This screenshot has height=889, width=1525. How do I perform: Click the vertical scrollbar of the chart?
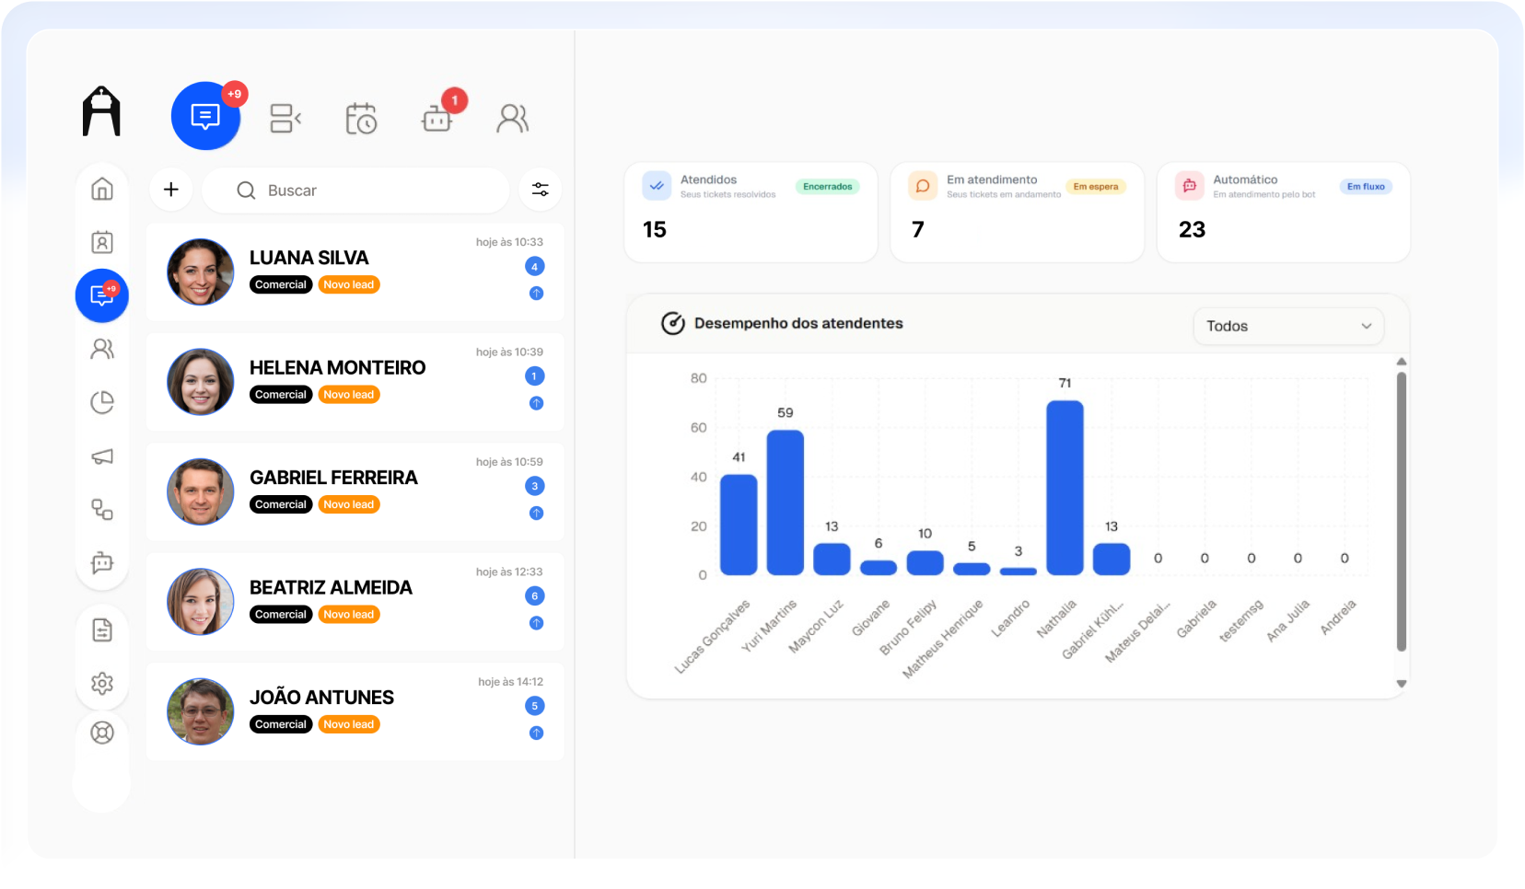1402,512
